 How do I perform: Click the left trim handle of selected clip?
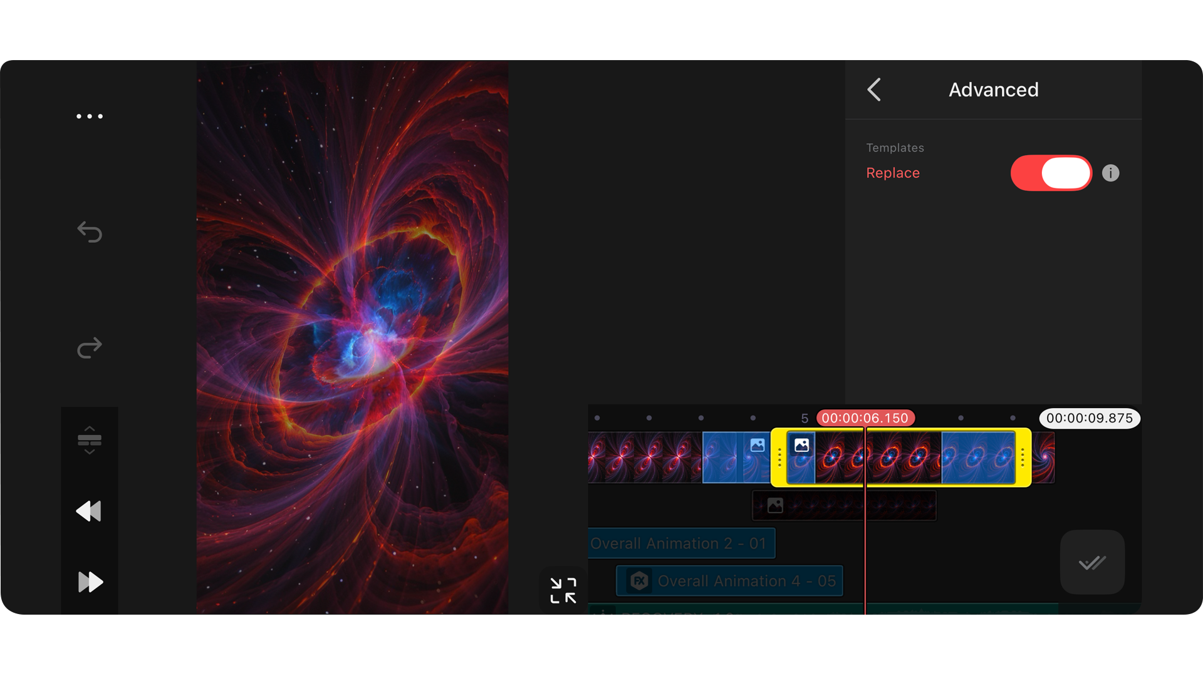(779, 458)
